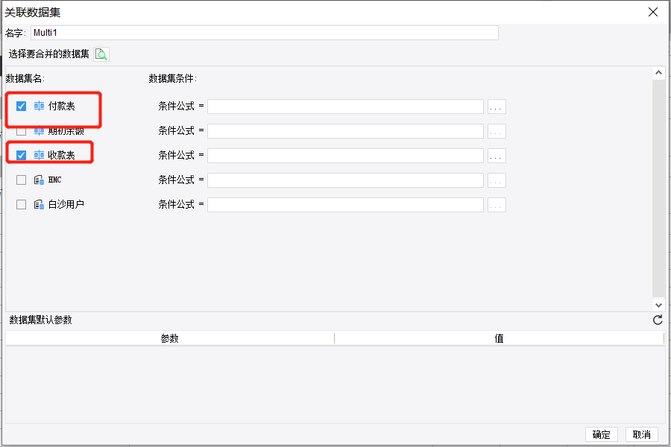This screenshot has width=671, height=447.
Task: Check the HNC dataset checkbox
Action: click(x=21, y=180)
